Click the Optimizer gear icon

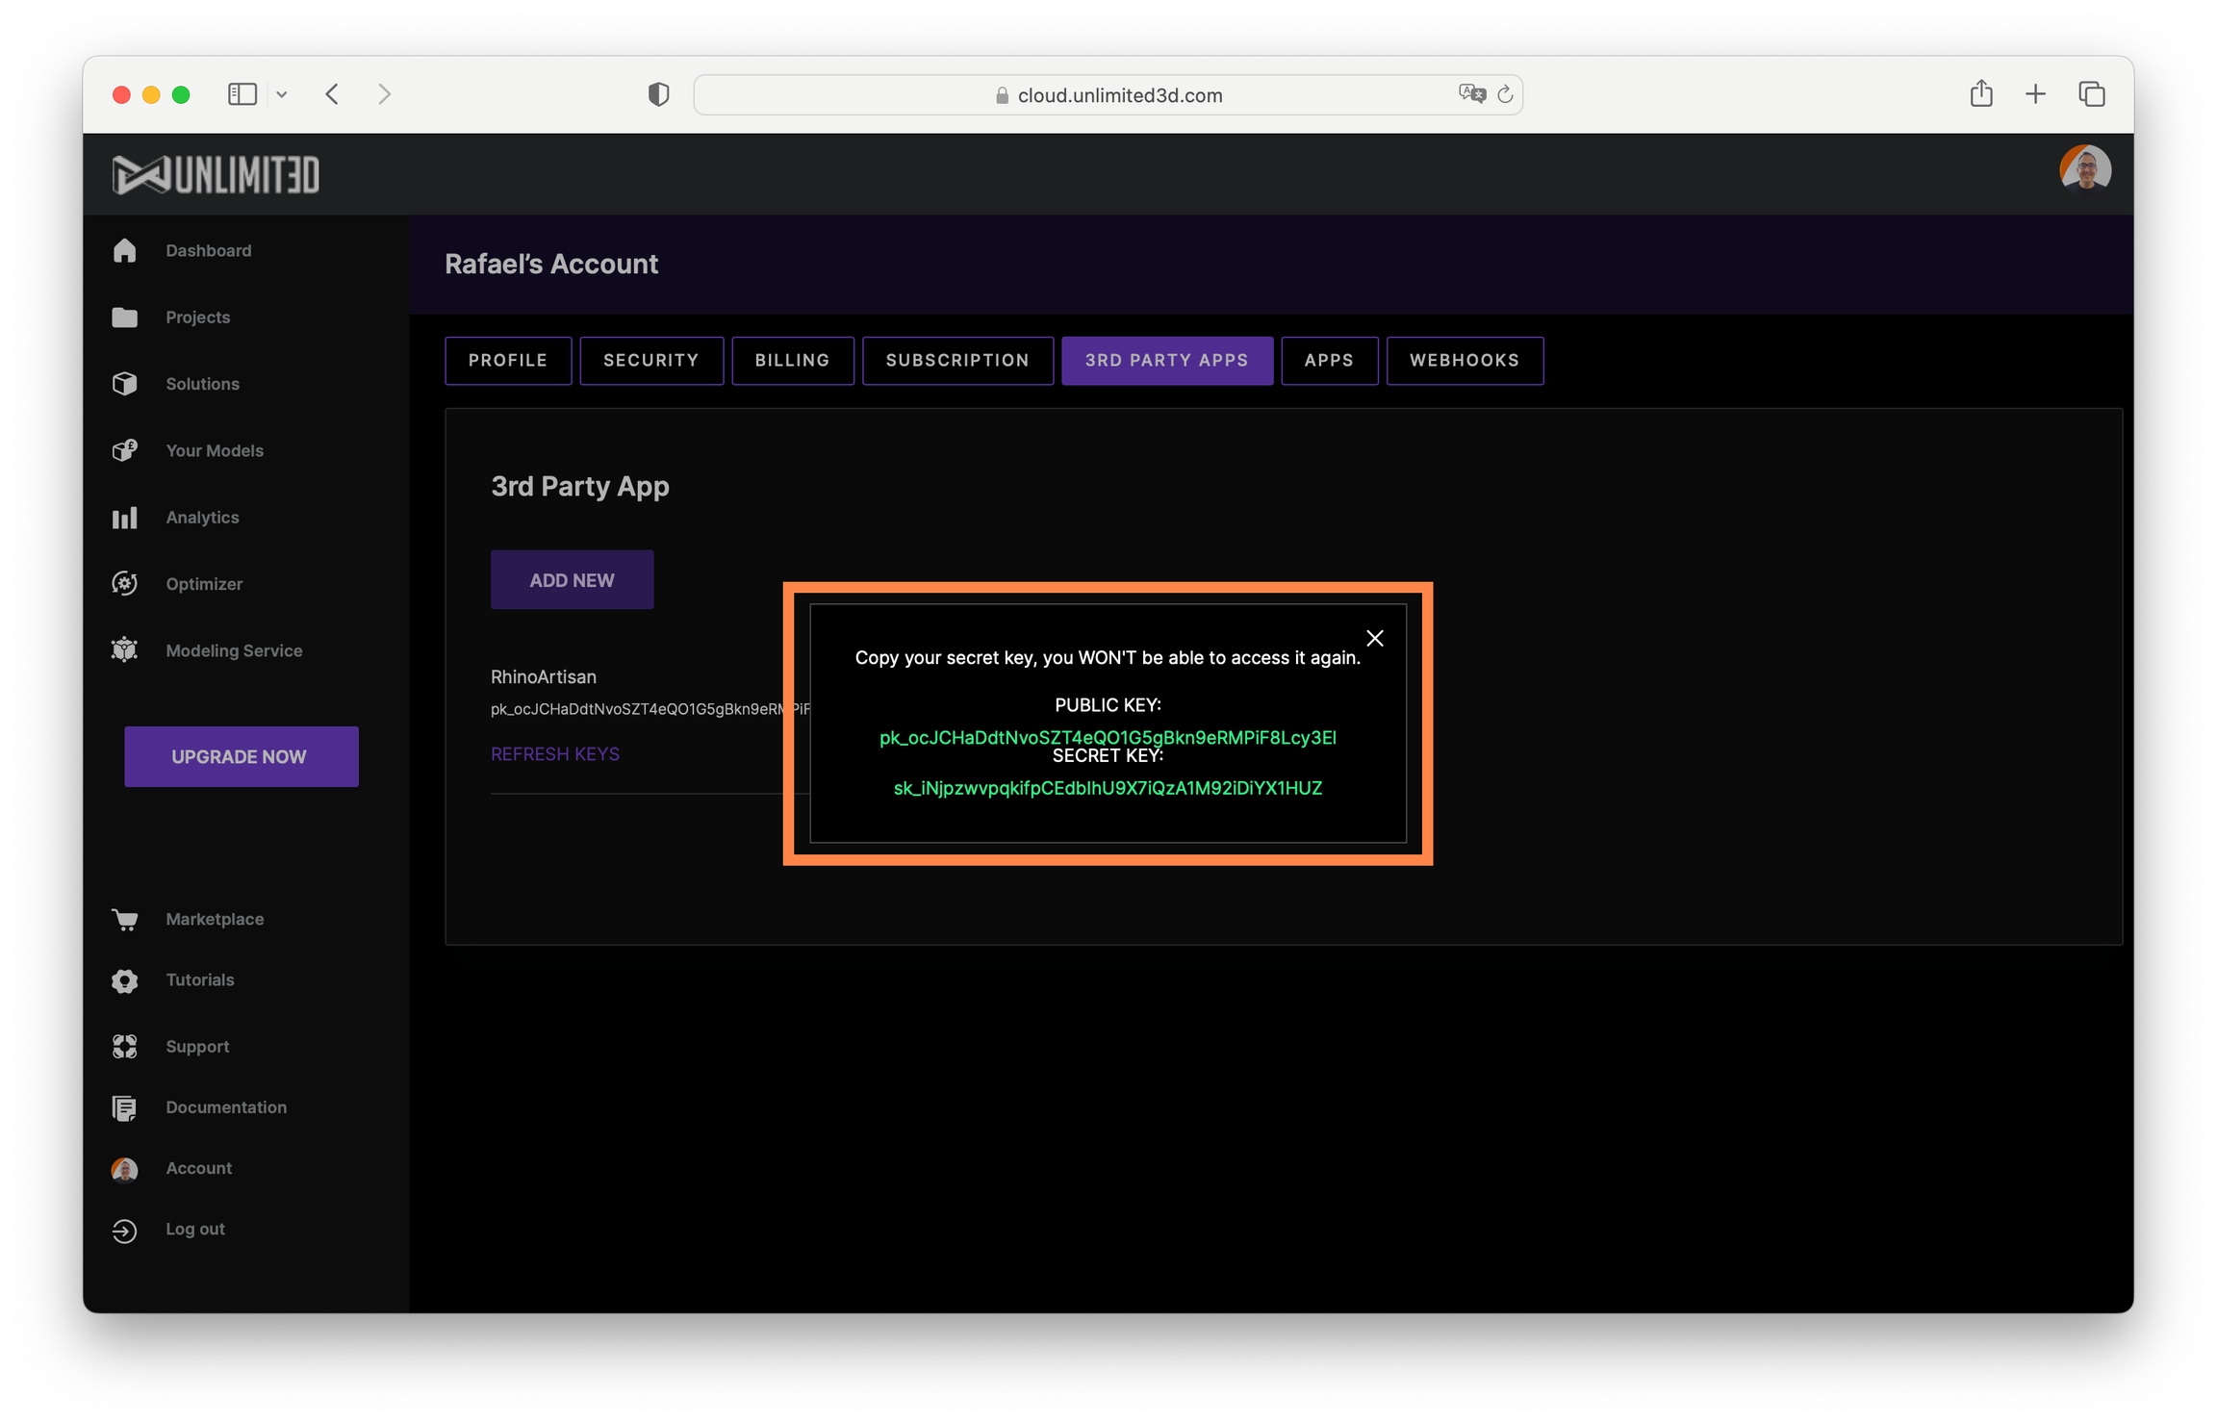(124, 584)
